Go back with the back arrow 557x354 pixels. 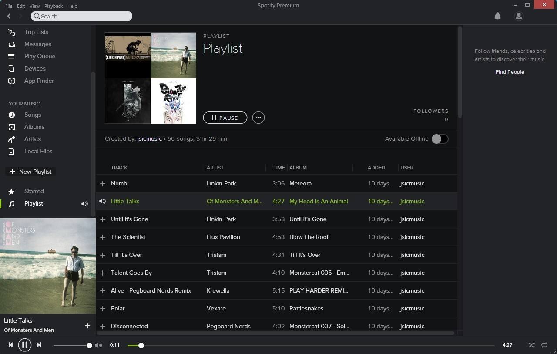pyautogui.click(x=9, y=16)
